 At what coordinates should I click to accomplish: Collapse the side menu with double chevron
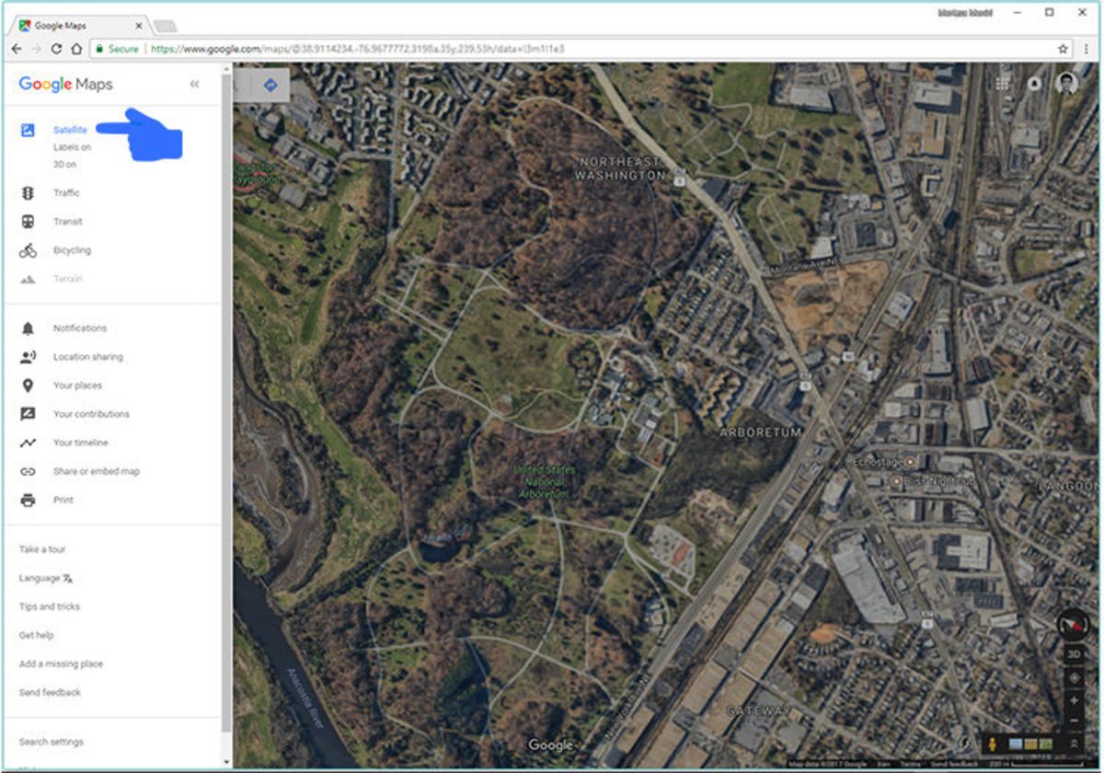pos(194,85)
